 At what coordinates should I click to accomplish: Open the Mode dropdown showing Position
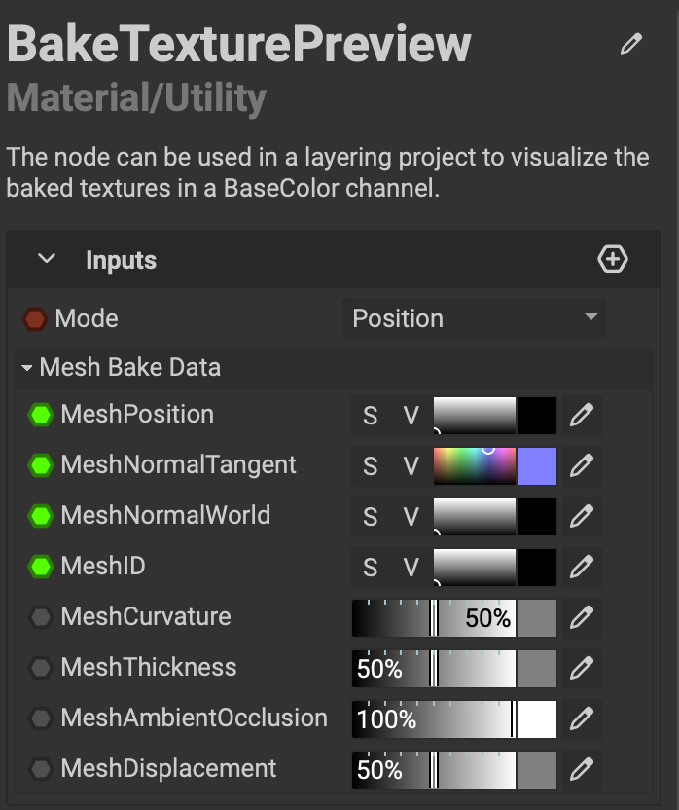click(x=474, y=319)
